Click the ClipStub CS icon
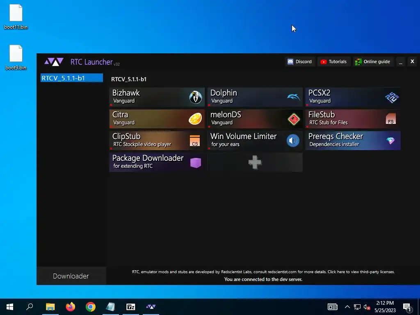The height and width of the screenshot is (315, 420). coord(195,141)
